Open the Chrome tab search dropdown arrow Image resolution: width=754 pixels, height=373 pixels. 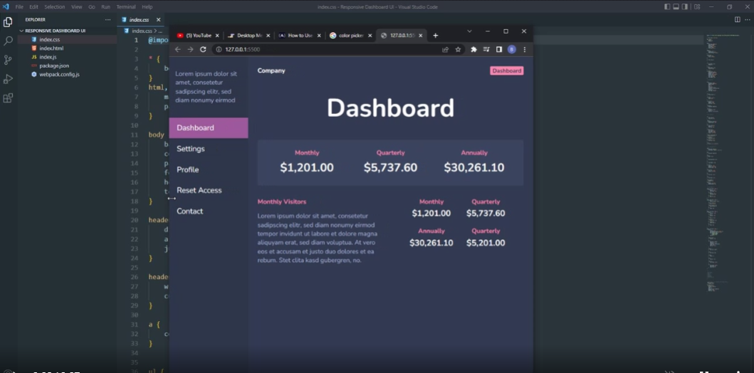(469, 31)
